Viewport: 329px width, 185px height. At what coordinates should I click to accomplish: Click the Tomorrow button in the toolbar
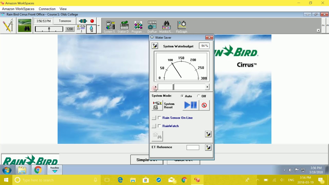coord(65,21)
